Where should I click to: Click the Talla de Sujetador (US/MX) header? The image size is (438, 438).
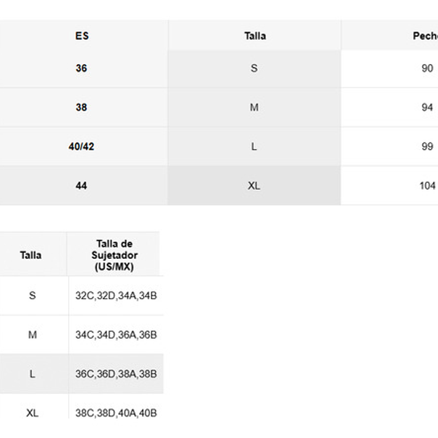114,255
